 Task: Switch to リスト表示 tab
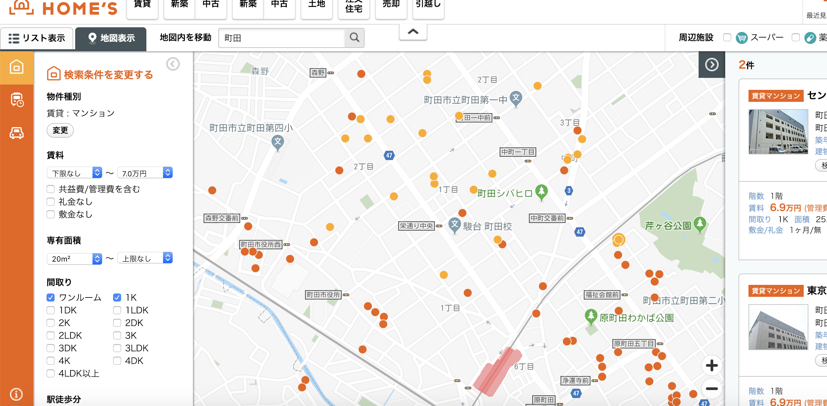(37, 38)
